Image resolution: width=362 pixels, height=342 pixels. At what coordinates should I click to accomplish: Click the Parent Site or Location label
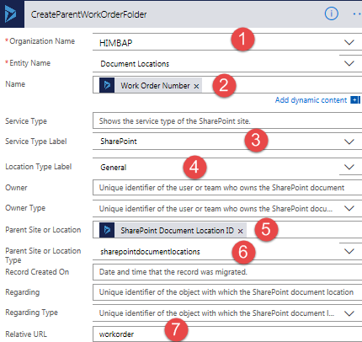point(43,230)
